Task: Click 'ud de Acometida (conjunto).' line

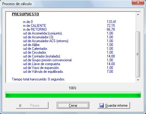Action: click(x=43, y=33)
